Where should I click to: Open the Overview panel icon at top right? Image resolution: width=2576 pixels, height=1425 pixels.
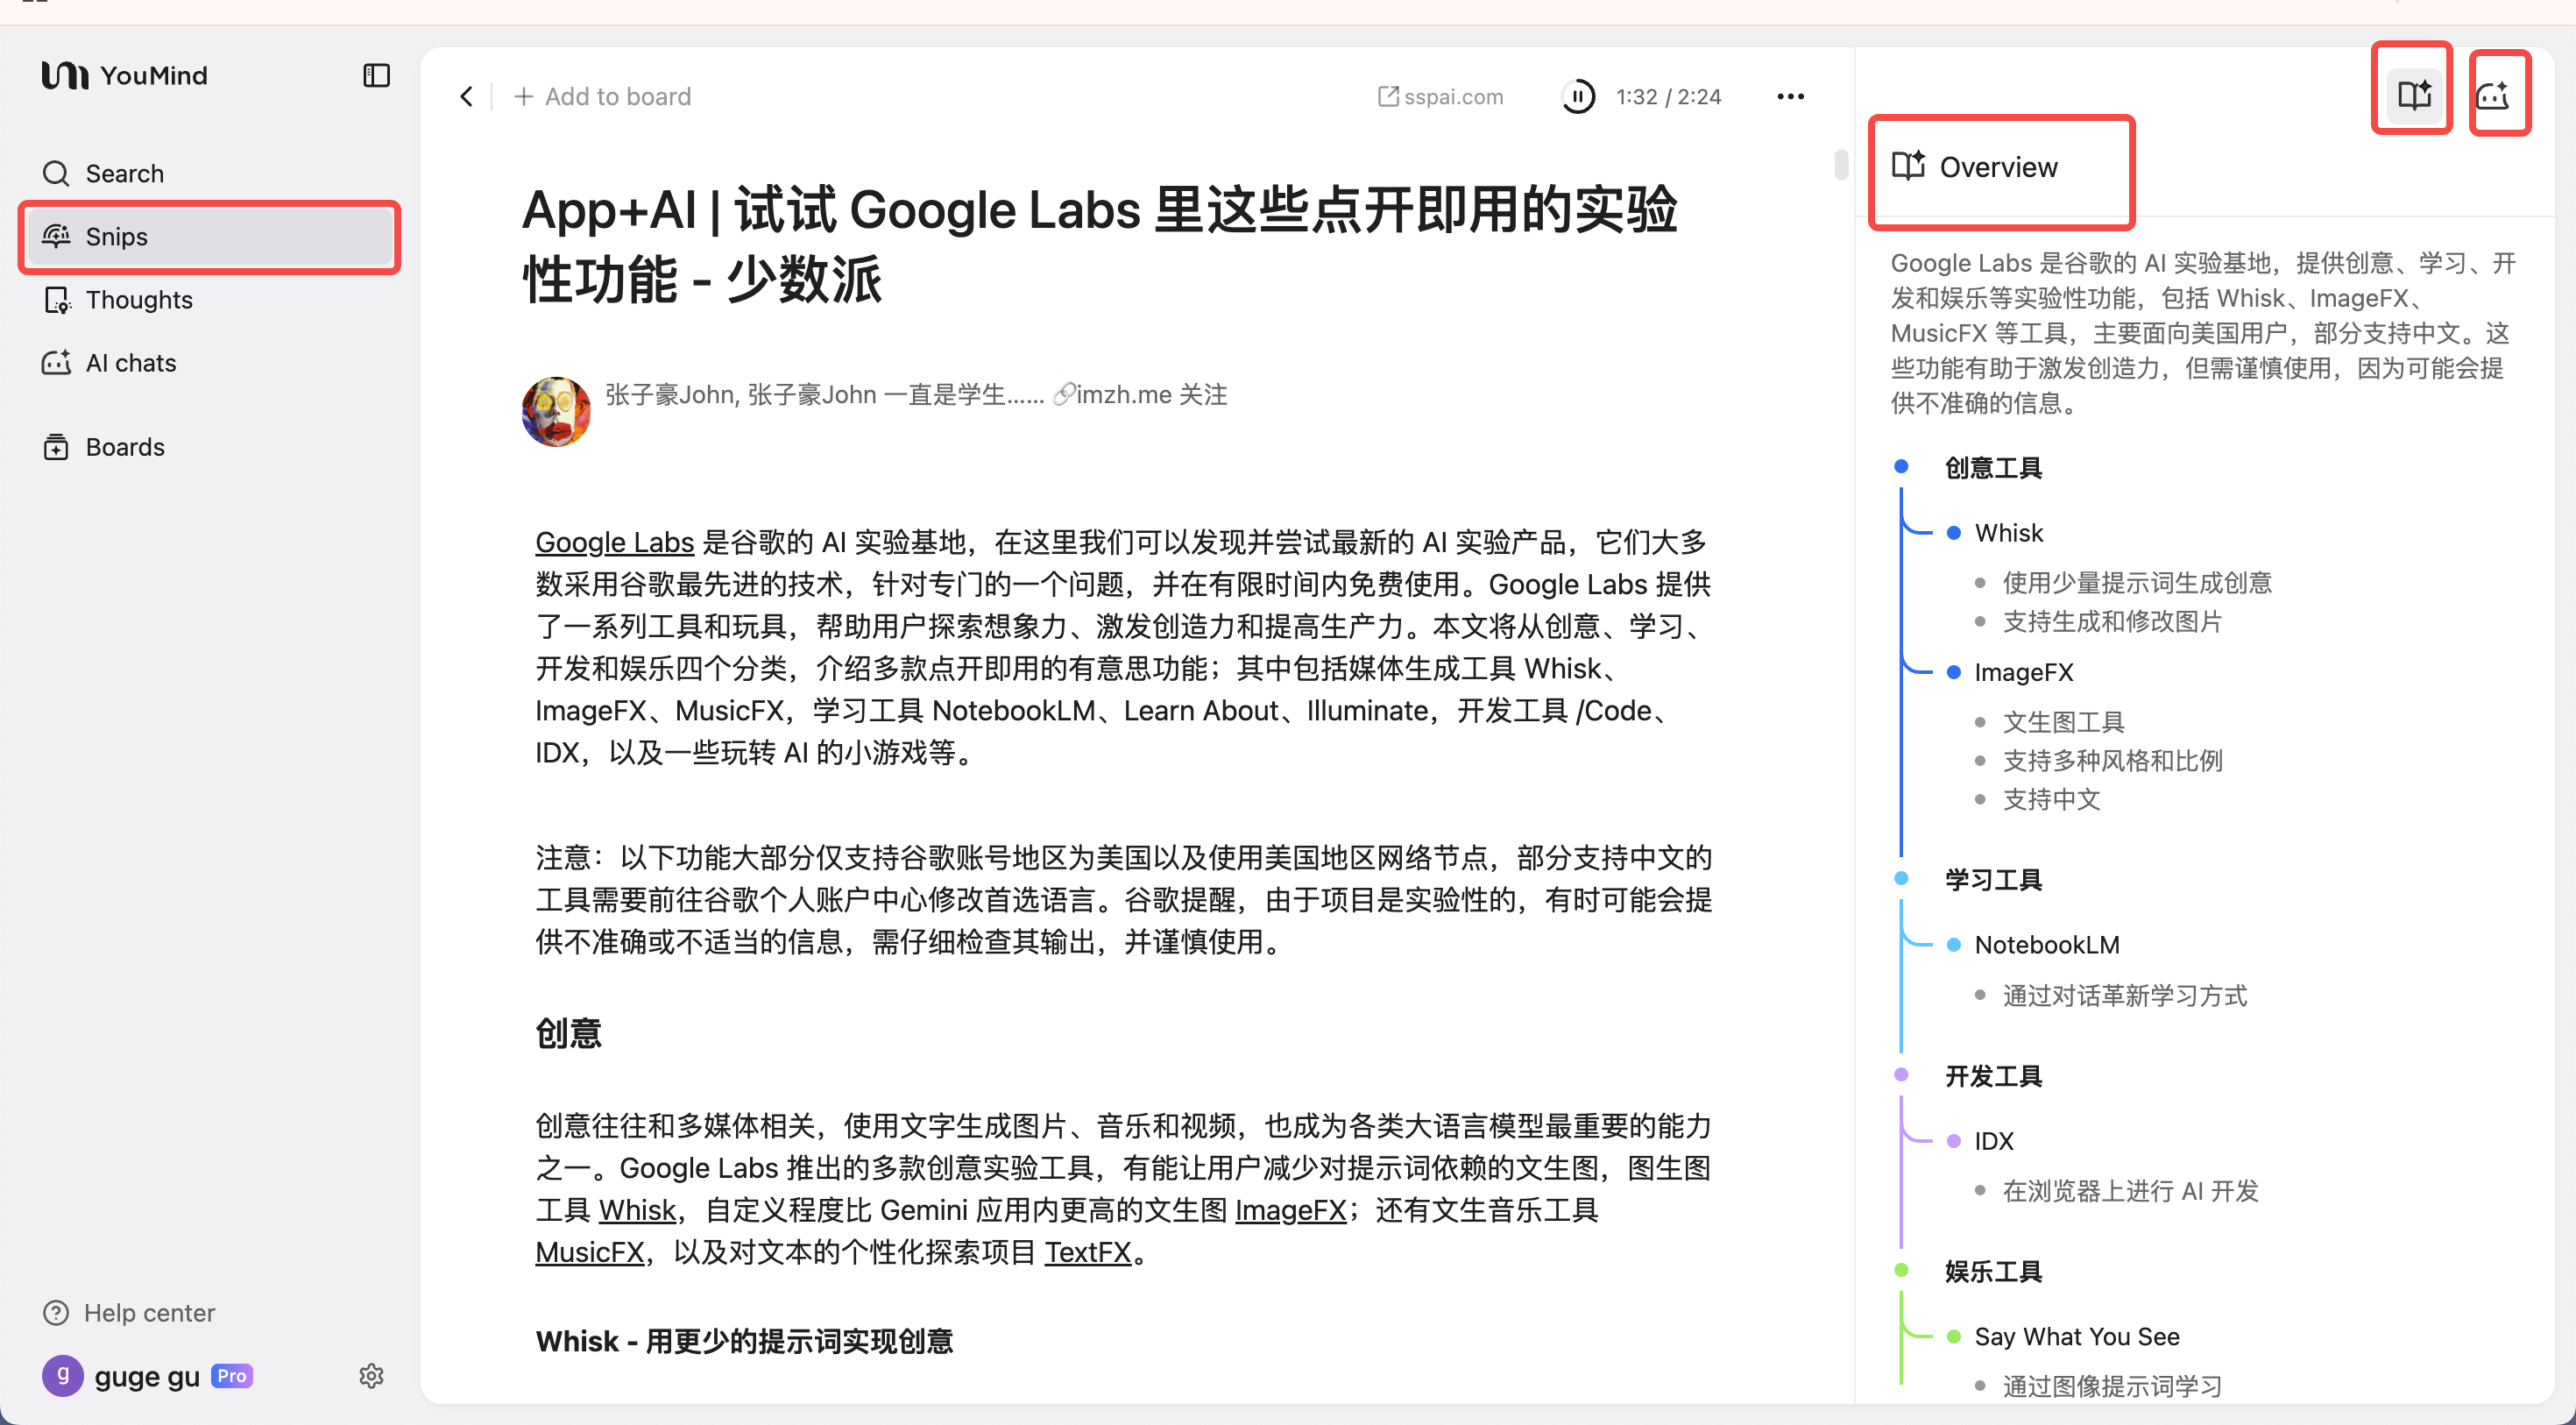point(2414,95)
